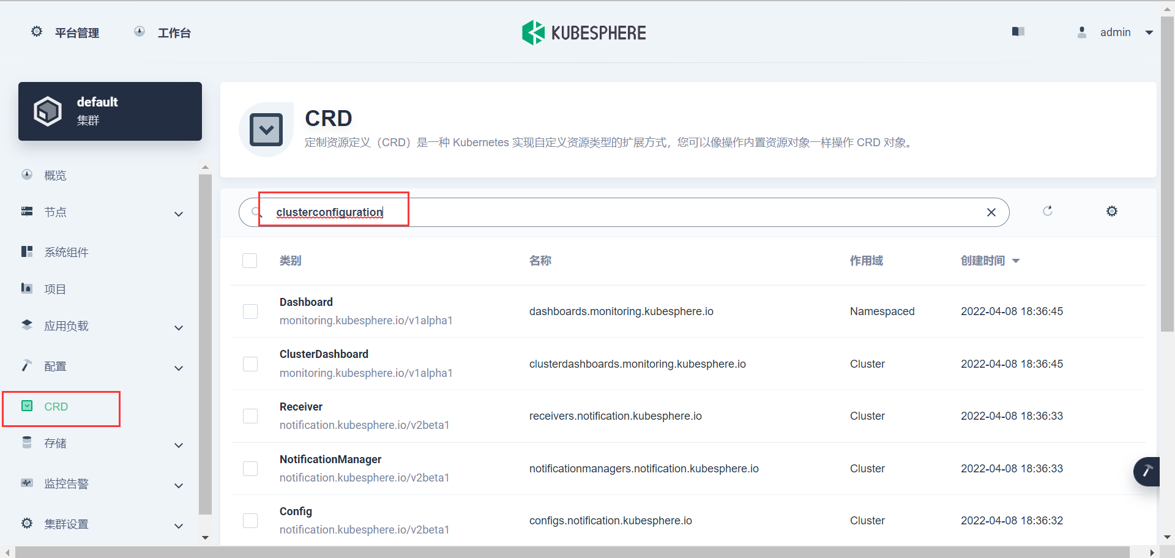Select the 系统组件 (System Components) icon
This screenshot has height=558, width=1175.
point(27,251)
